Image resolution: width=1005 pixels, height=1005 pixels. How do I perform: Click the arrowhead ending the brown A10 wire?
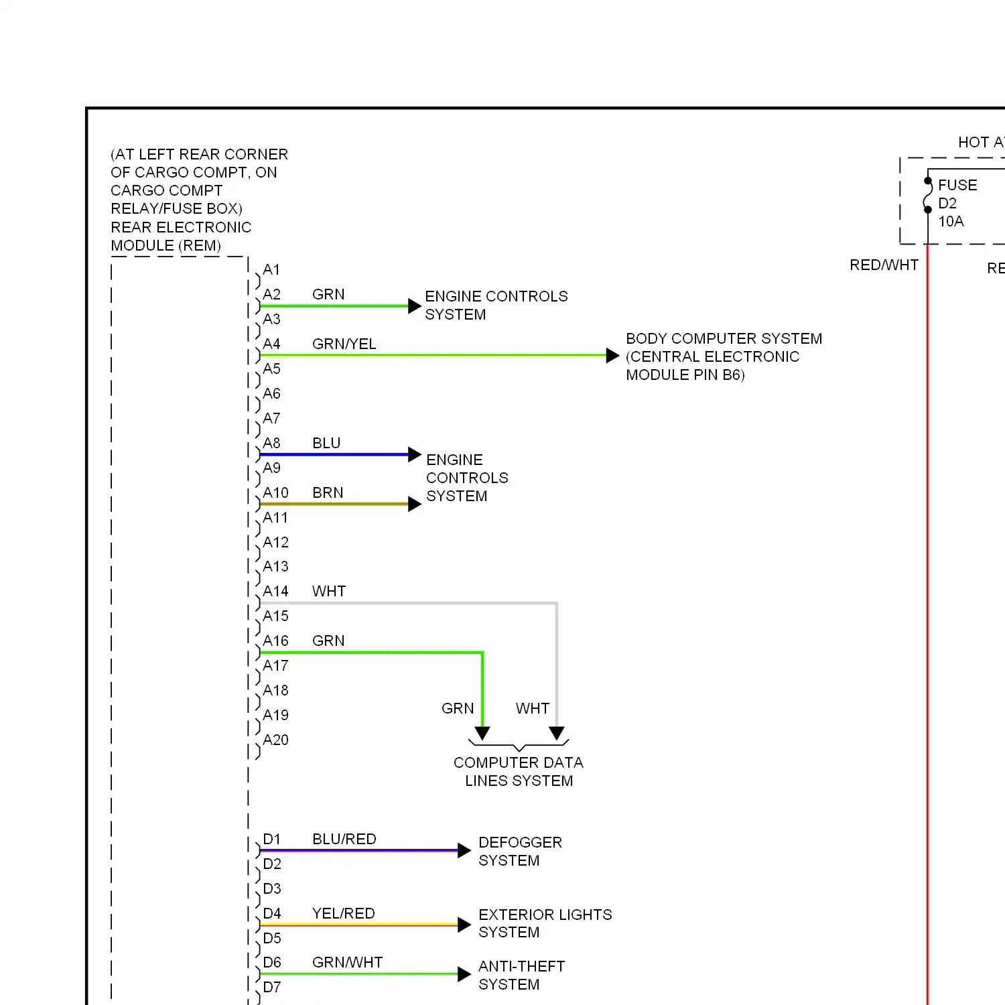(415, 505)
